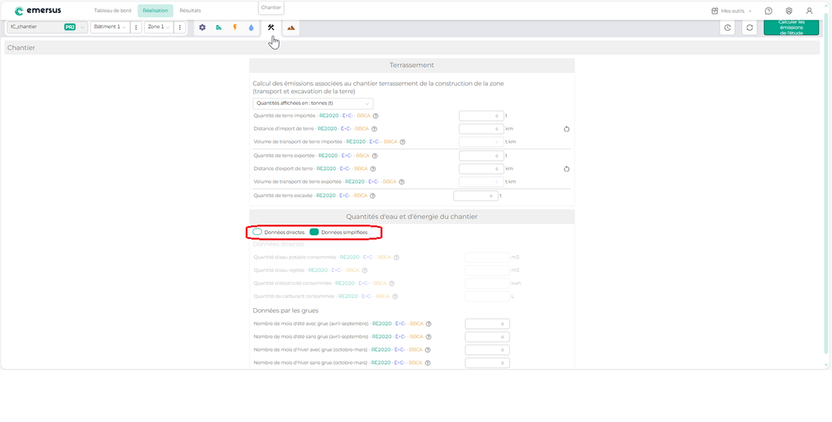
Task: Click the emersus logo
Action: tap(38, 10)
